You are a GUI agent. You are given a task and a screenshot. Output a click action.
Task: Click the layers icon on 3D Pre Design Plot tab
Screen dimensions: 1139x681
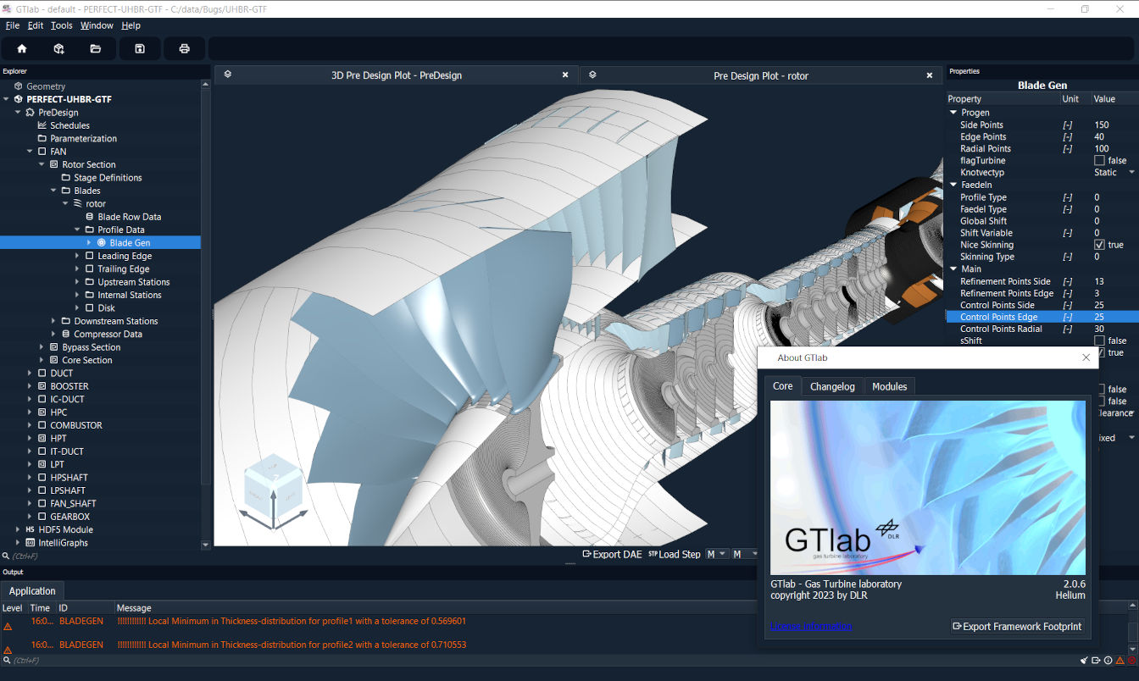tap(228, 75)
